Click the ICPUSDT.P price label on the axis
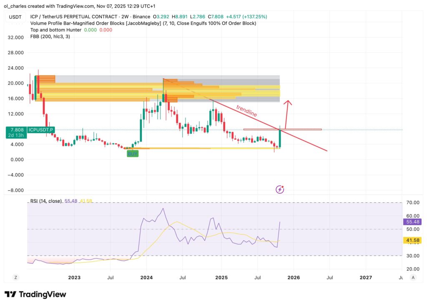 [40, 129]
